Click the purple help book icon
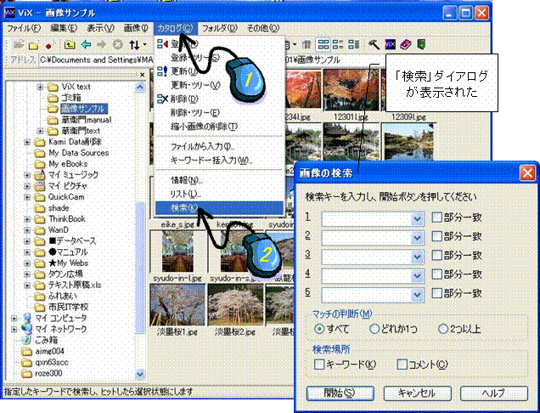Screen dimensions: 540x413 (404, 43)
